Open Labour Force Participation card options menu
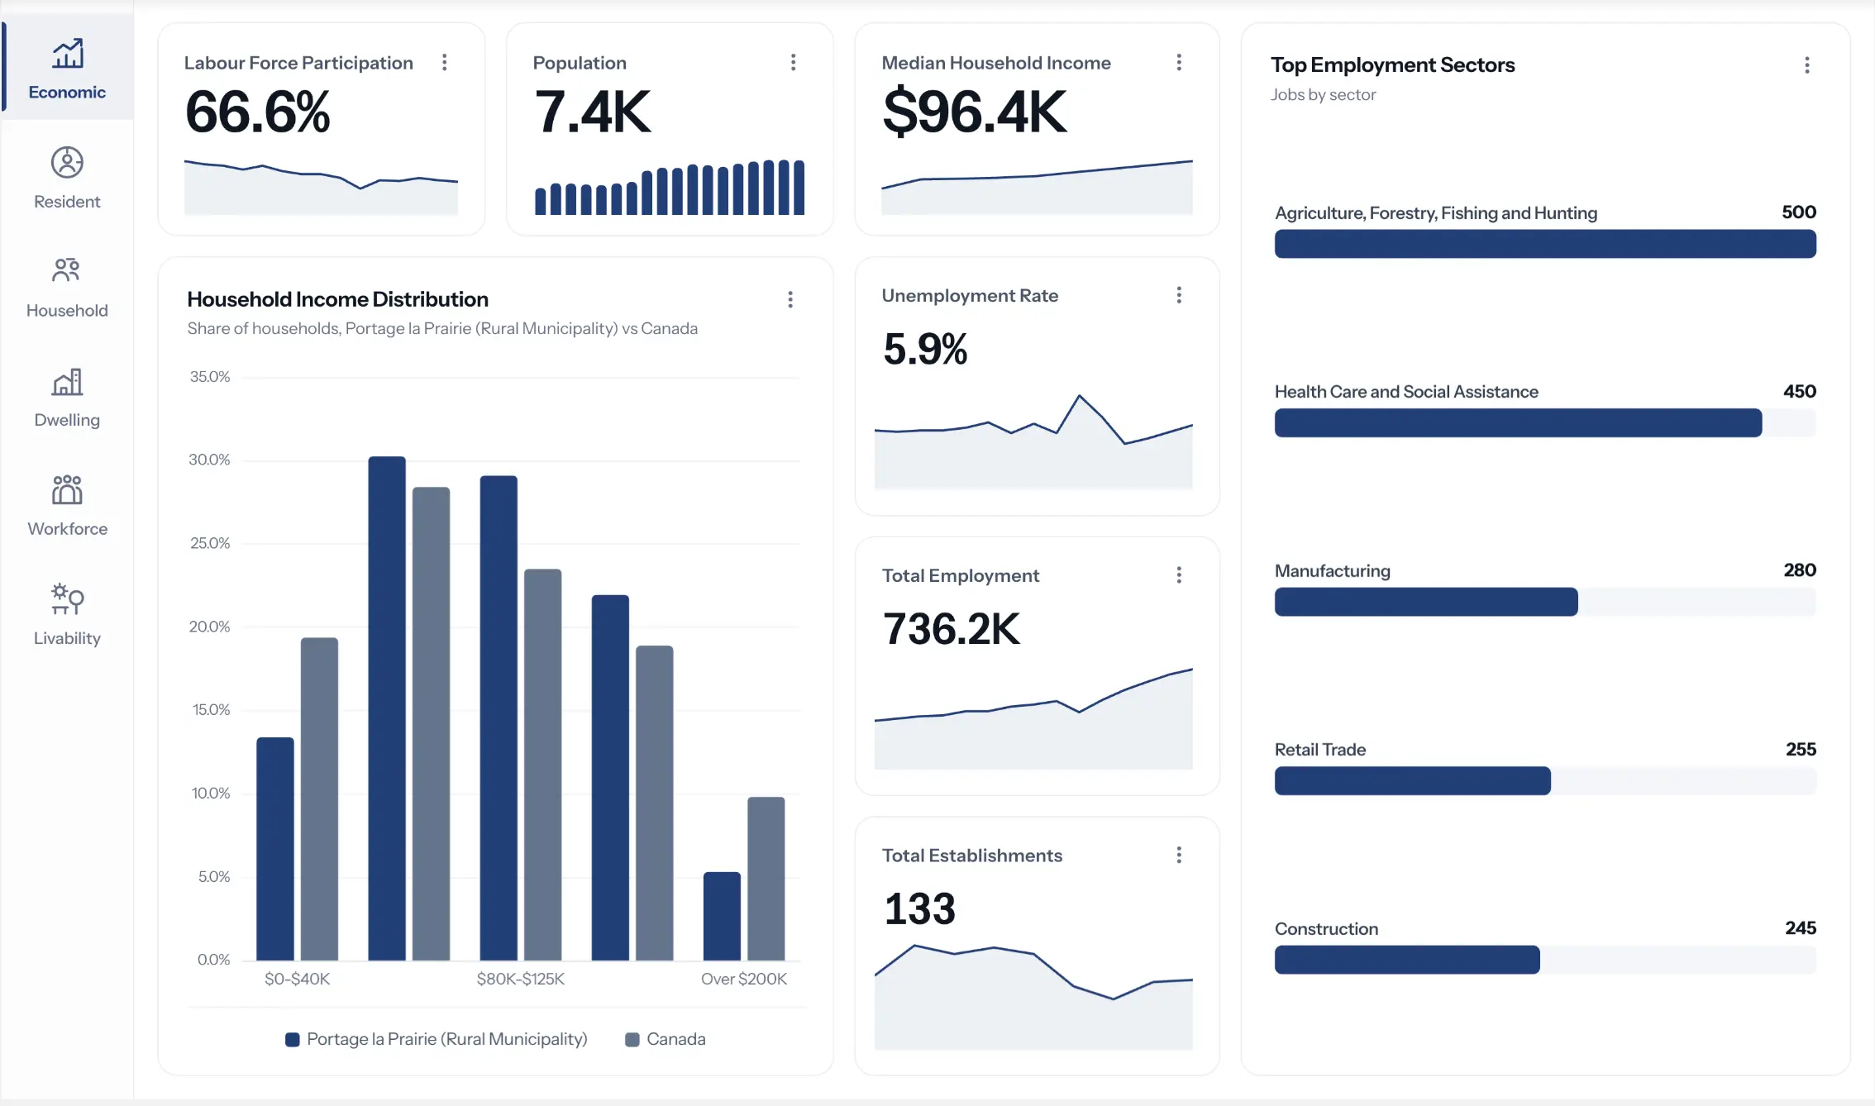The width and height of the screenshot is (1875, 1106). coord(445,63)
